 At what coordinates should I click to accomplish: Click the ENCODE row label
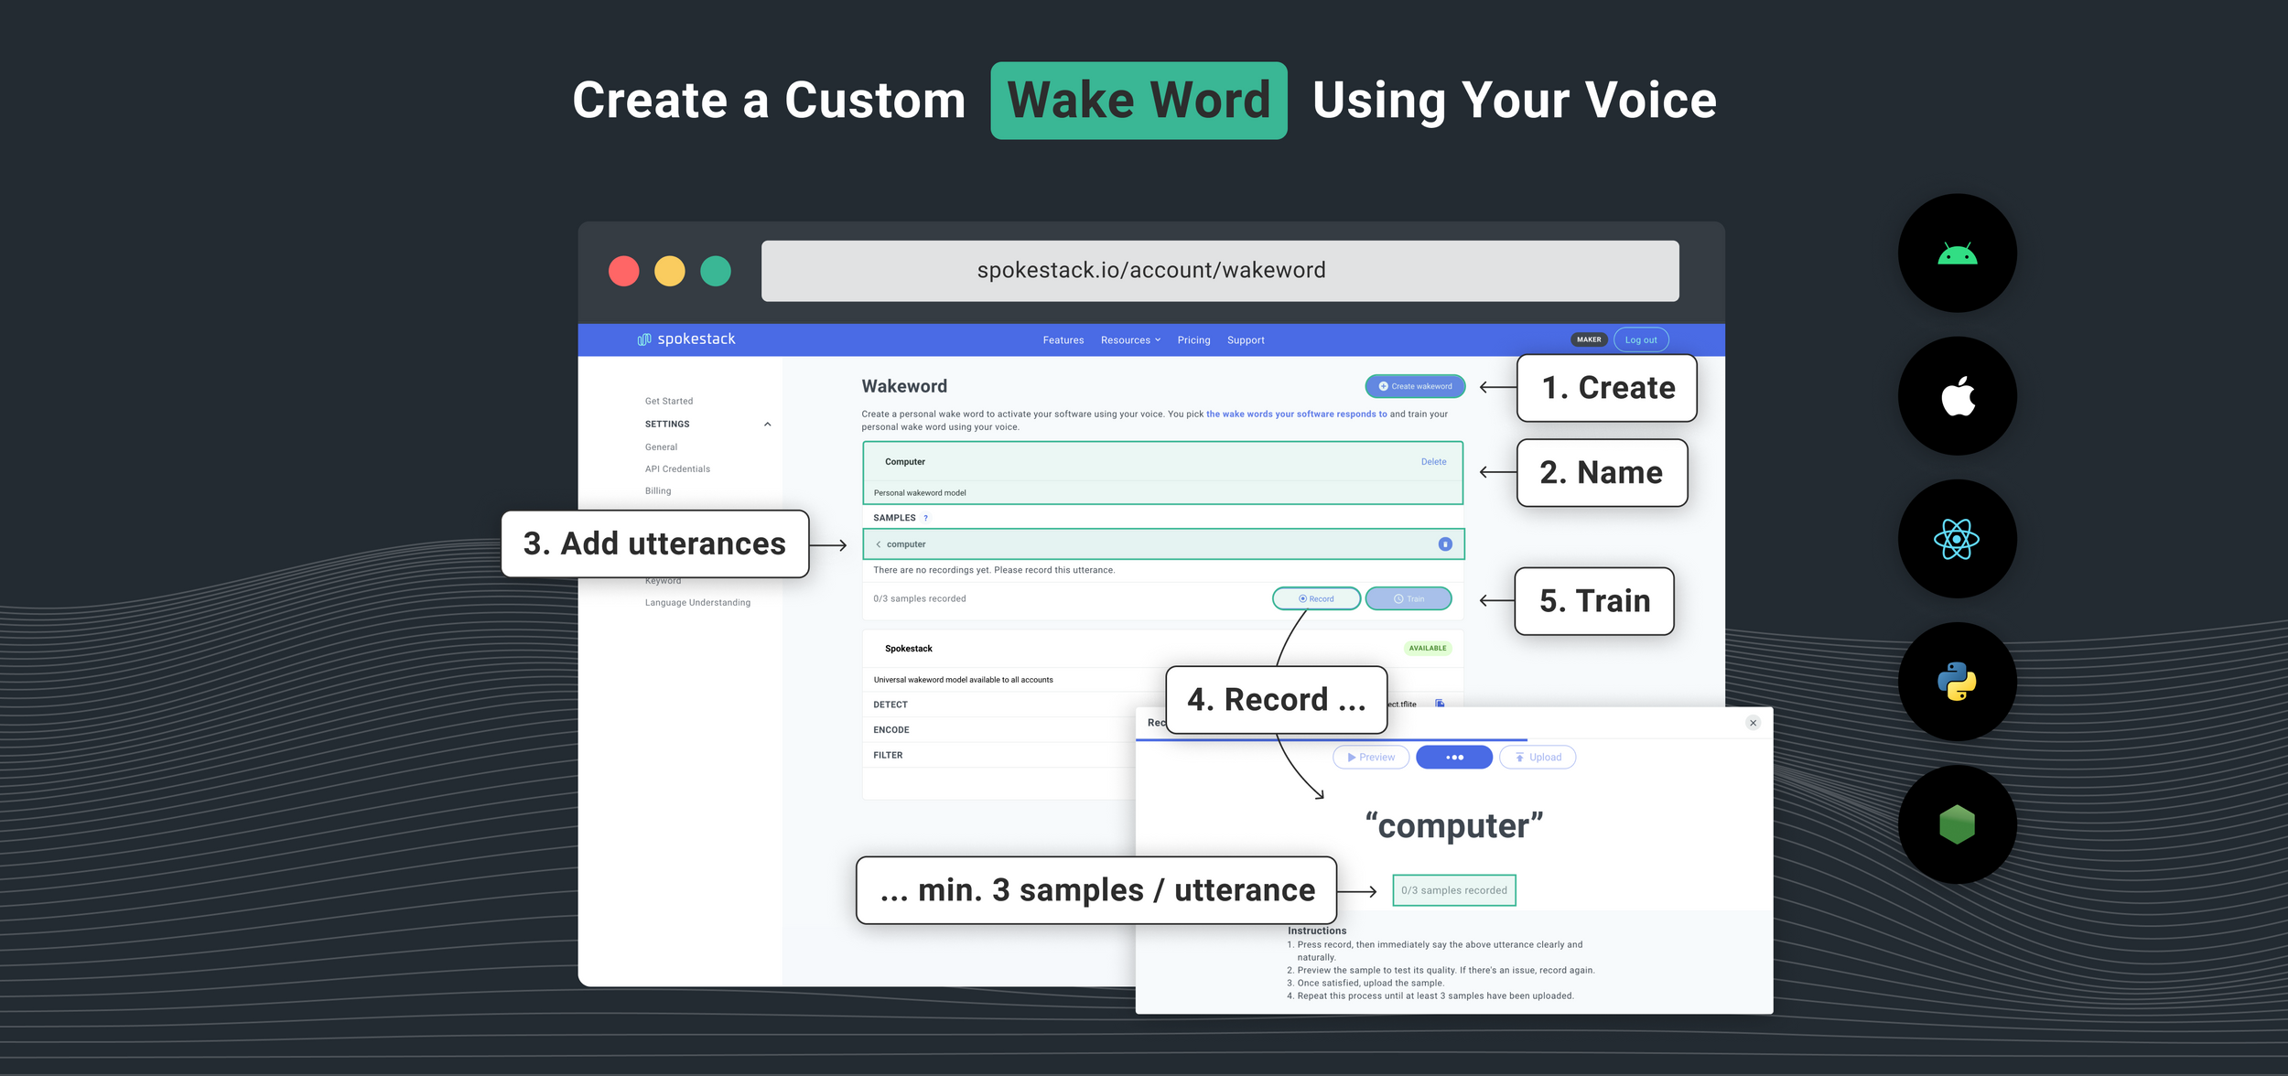(x=891, y=730)
